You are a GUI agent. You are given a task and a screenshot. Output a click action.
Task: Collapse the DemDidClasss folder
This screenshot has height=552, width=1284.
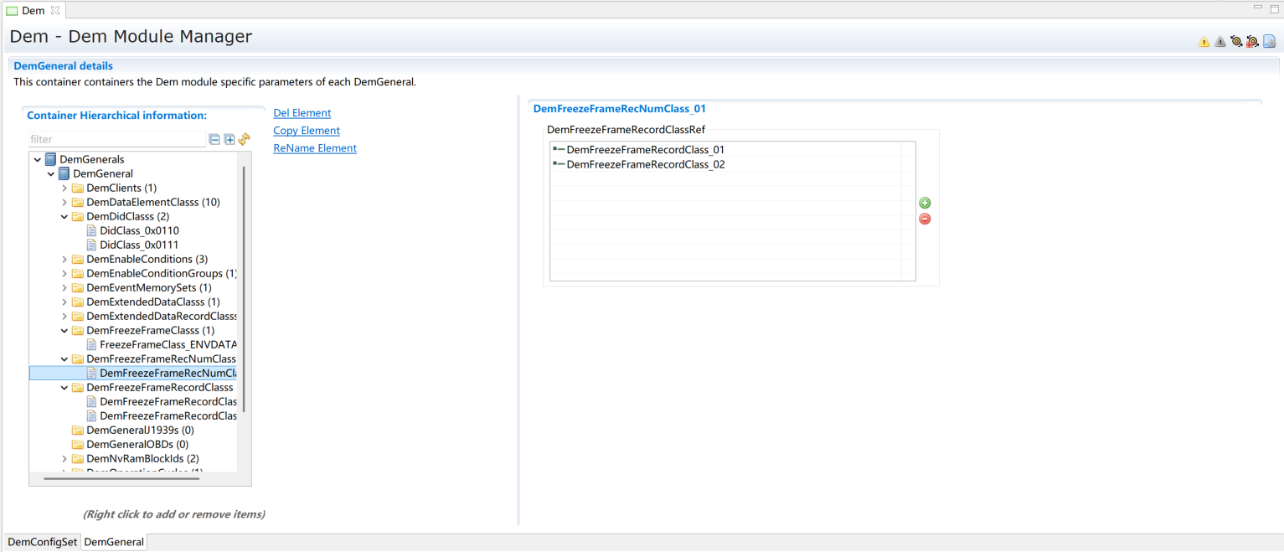[64, 217]
